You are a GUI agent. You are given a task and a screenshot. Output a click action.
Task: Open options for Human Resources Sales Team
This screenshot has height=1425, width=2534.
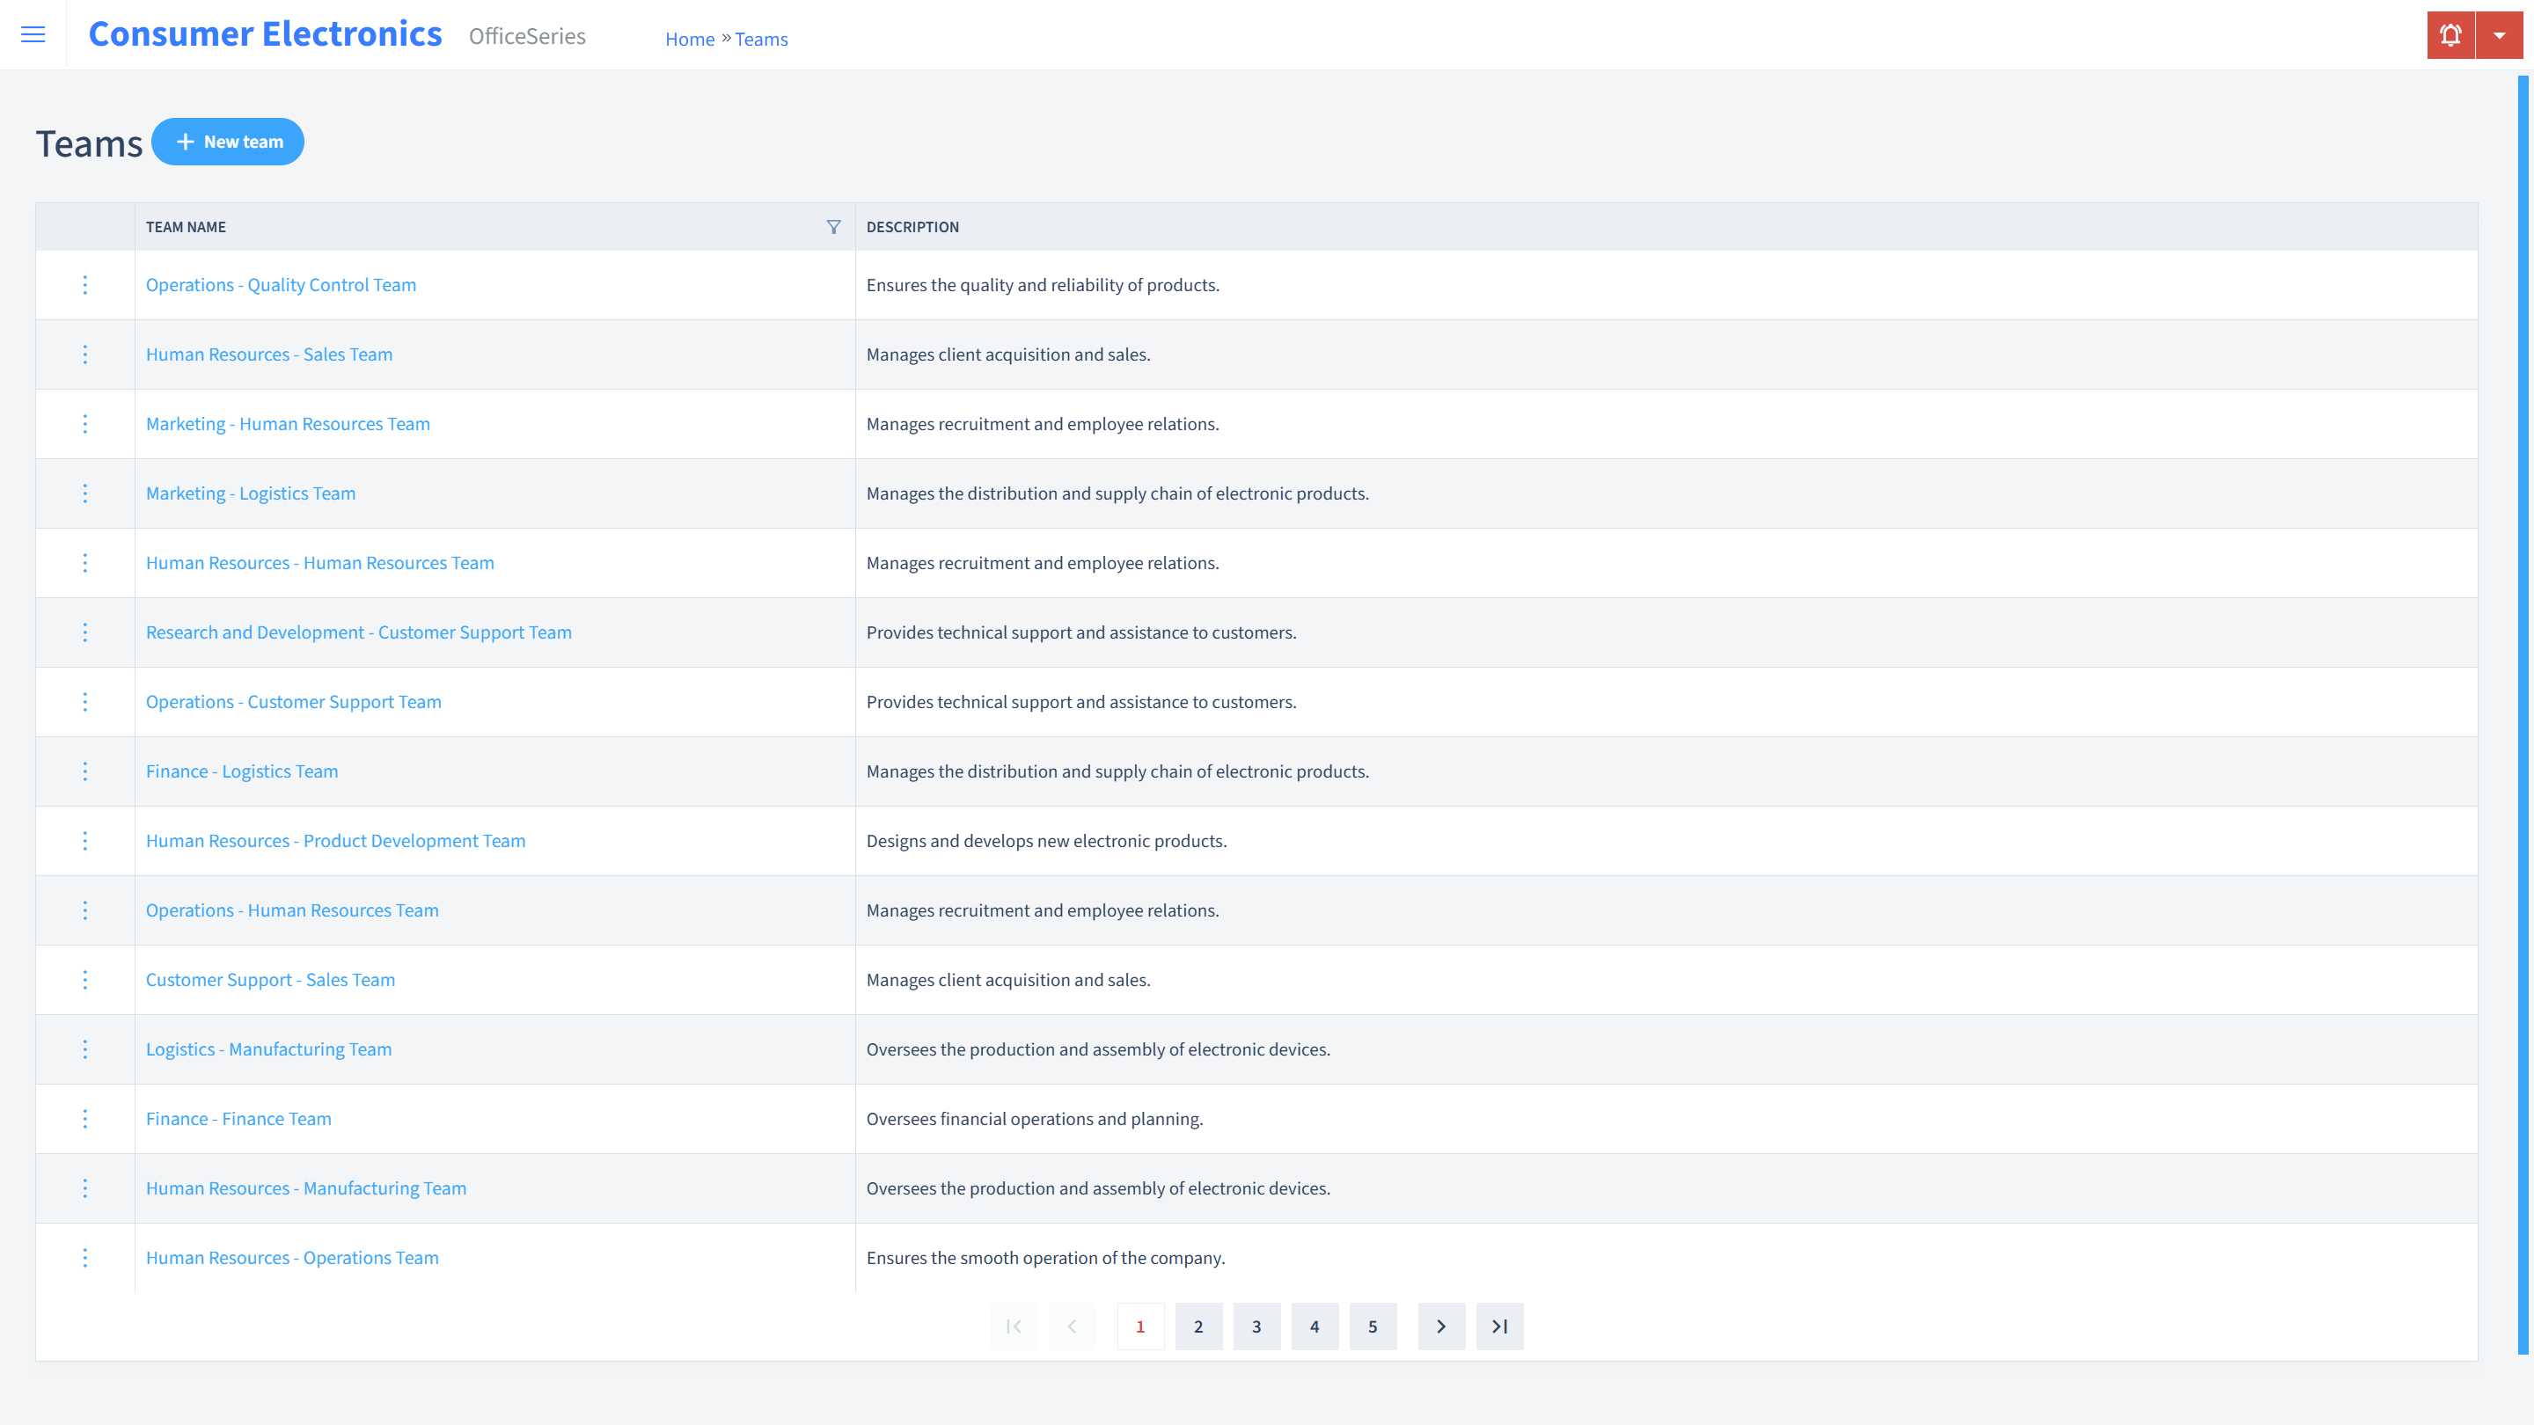pyautogui.click(x=85, y=354)
